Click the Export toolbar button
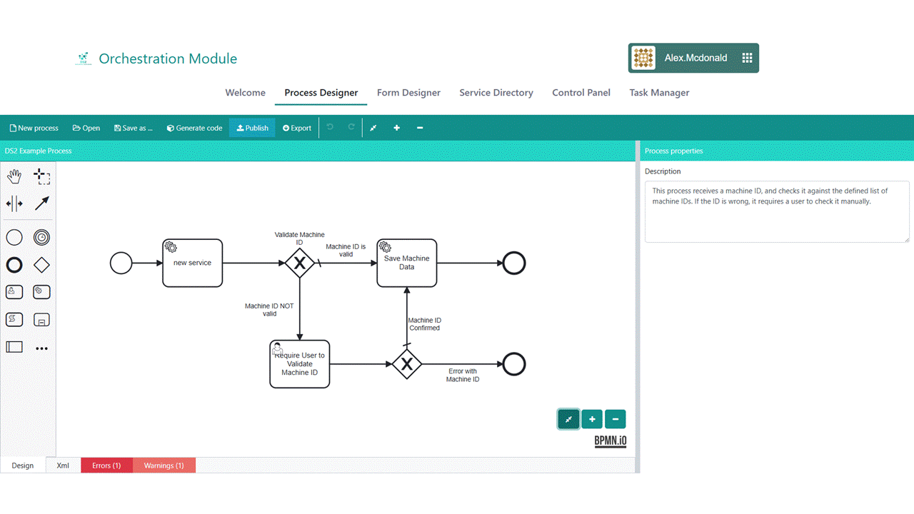The height and width of the screenshot is (514, 914). (297, 128)
